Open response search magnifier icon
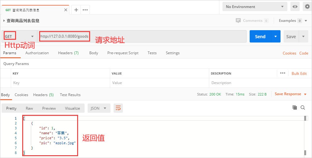Viewport: 312px width, 158px height. pos(303,107)
